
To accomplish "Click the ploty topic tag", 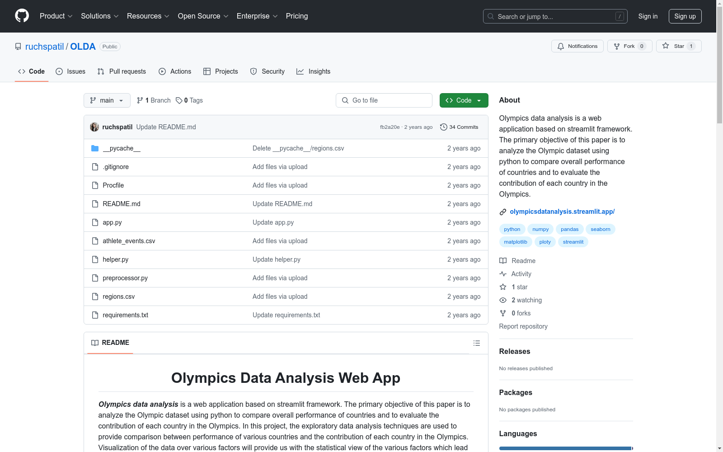I will click(545, 242).
